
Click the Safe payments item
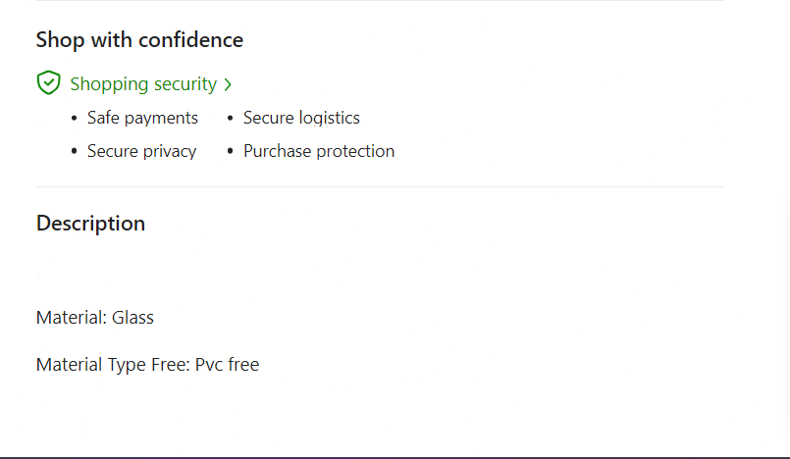142,118
